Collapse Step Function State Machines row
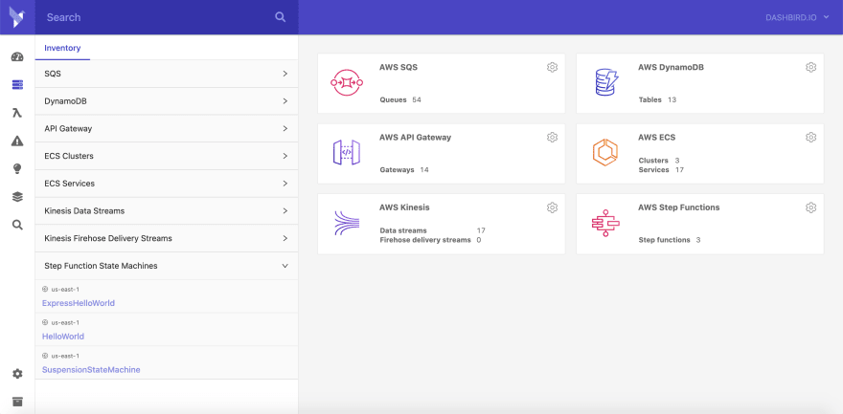843x414 pixels. [167, 266]
